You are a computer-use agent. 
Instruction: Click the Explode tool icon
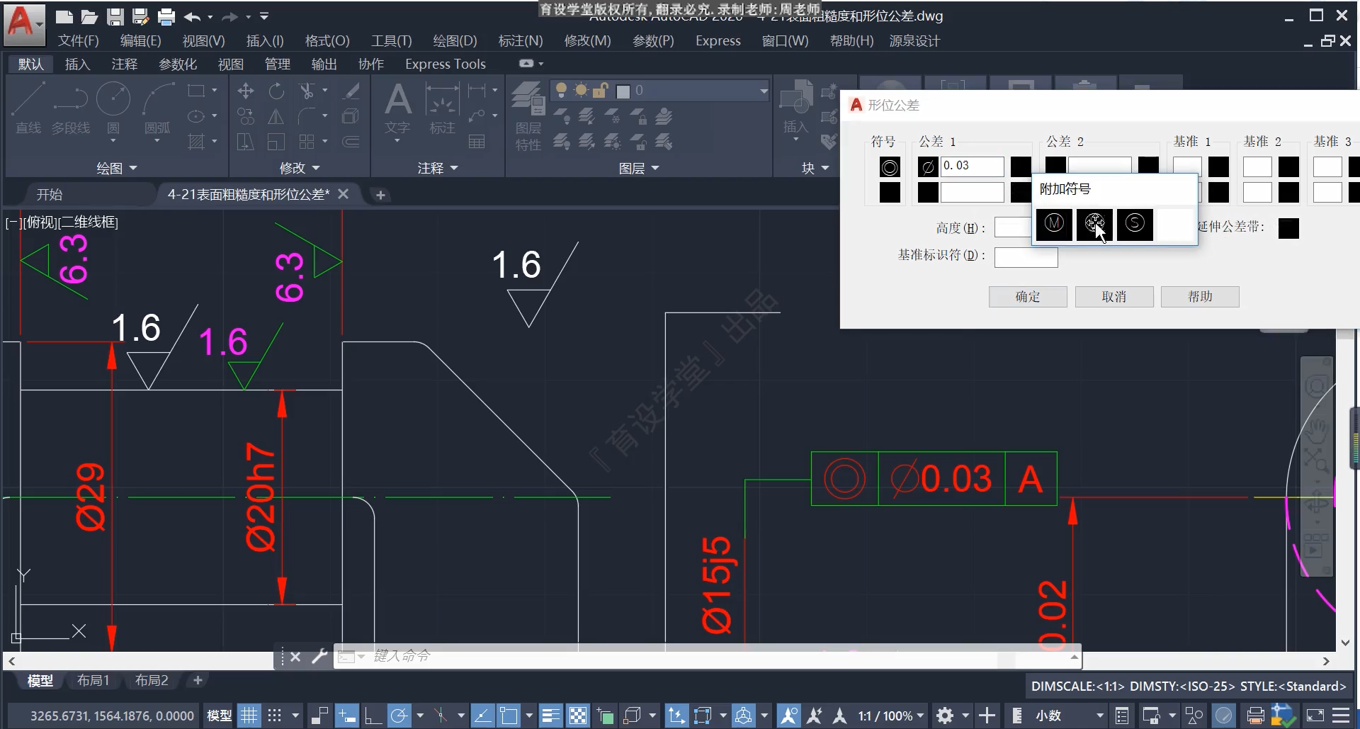click(351, 116)
